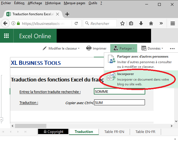
Task: Reload the page with the refresh icon
Action: click(76, 24)
